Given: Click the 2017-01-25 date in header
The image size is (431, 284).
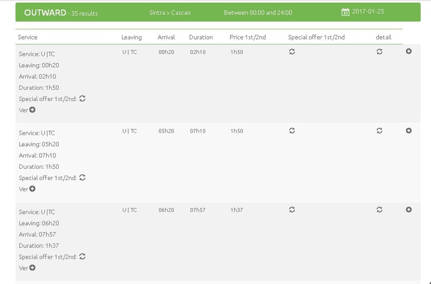Looking at the screenshot, I should click(x=368, y=12).
